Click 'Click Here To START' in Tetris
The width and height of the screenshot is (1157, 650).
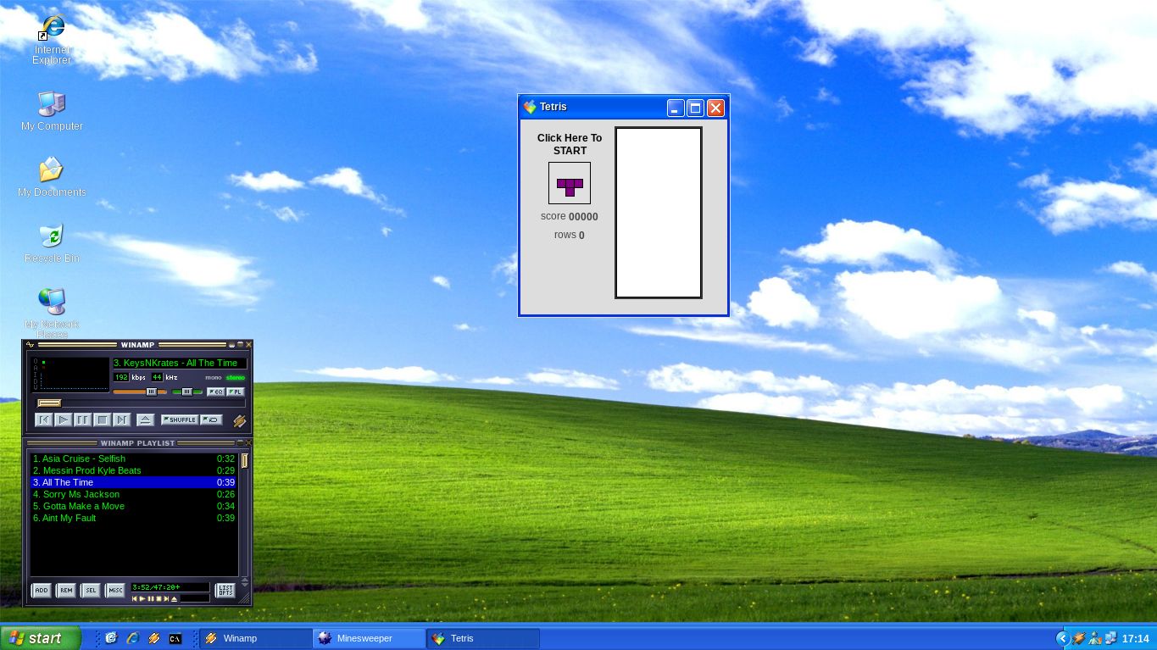570,144
